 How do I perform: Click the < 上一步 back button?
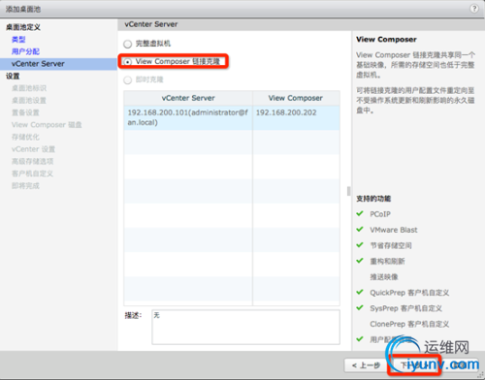tap(366, 365)
